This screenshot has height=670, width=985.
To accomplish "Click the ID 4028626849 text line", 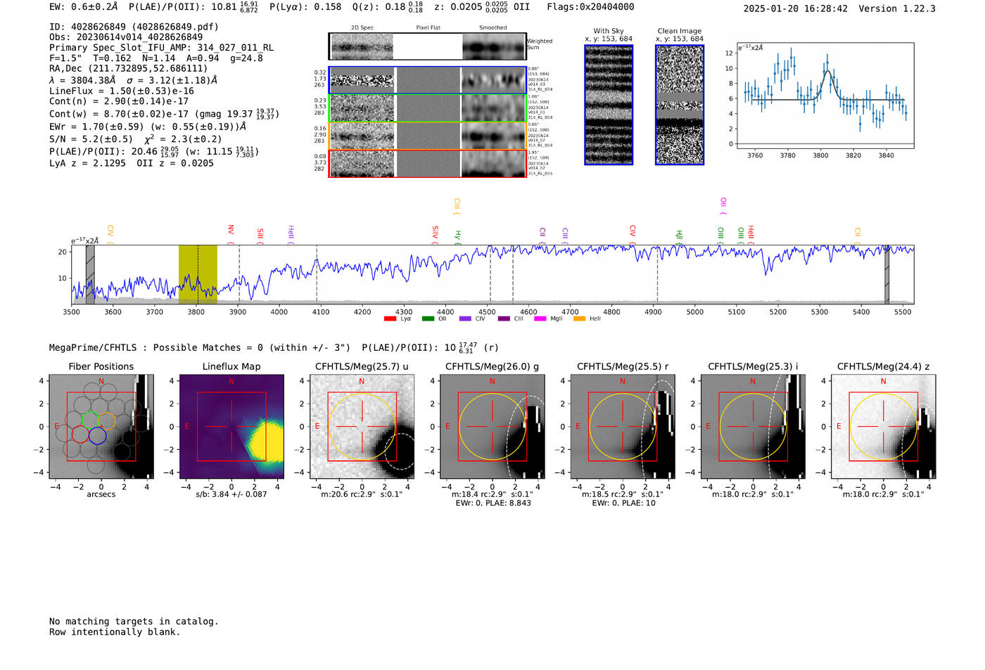I will point(134,27).
